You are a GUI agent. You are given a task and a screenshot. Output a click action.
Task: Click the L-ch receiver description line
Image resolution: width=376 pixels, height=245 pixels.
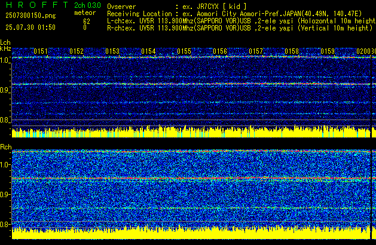pos(242,21)
